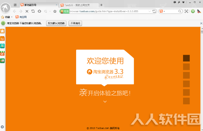Open the user account icon in sidebar
Viewport: 203px width, 131px height.
point(2,46)
